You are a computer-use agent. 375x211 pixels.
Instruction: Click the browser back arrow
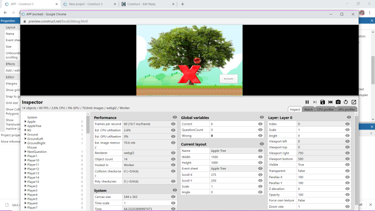click(5, 13)
